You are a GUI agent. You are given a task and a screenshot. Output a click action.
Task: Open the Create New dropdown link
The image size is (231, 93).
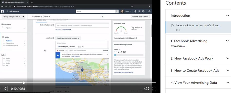click(x=67, y=29)
